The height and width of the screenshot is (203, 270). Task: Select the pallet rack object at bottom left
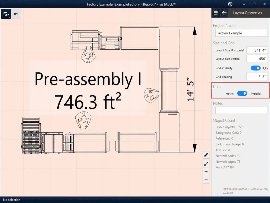click(31, 136)
